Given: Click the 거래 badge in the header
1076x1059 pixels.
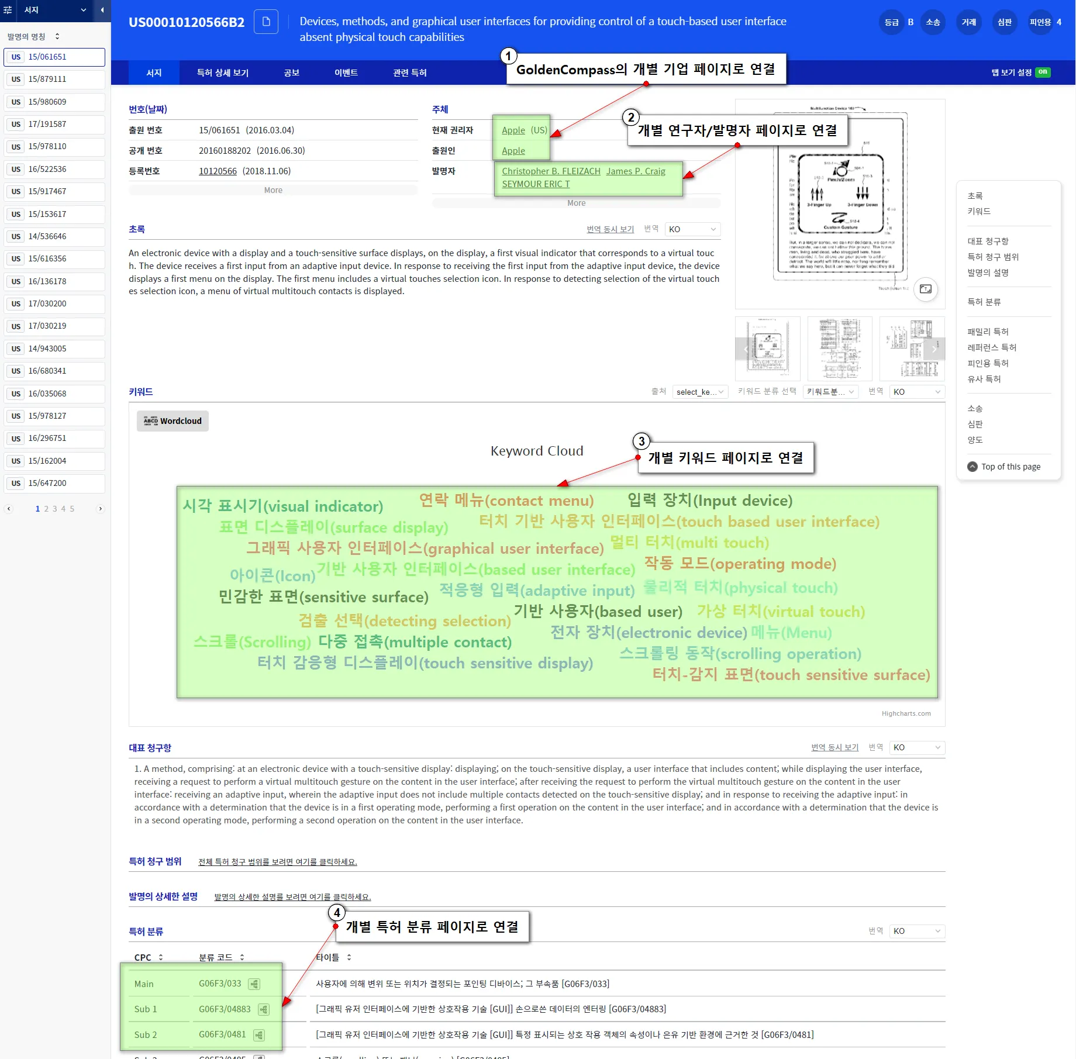Looking at the screenshot, I should pyautogui.click(x=969, y=22).
